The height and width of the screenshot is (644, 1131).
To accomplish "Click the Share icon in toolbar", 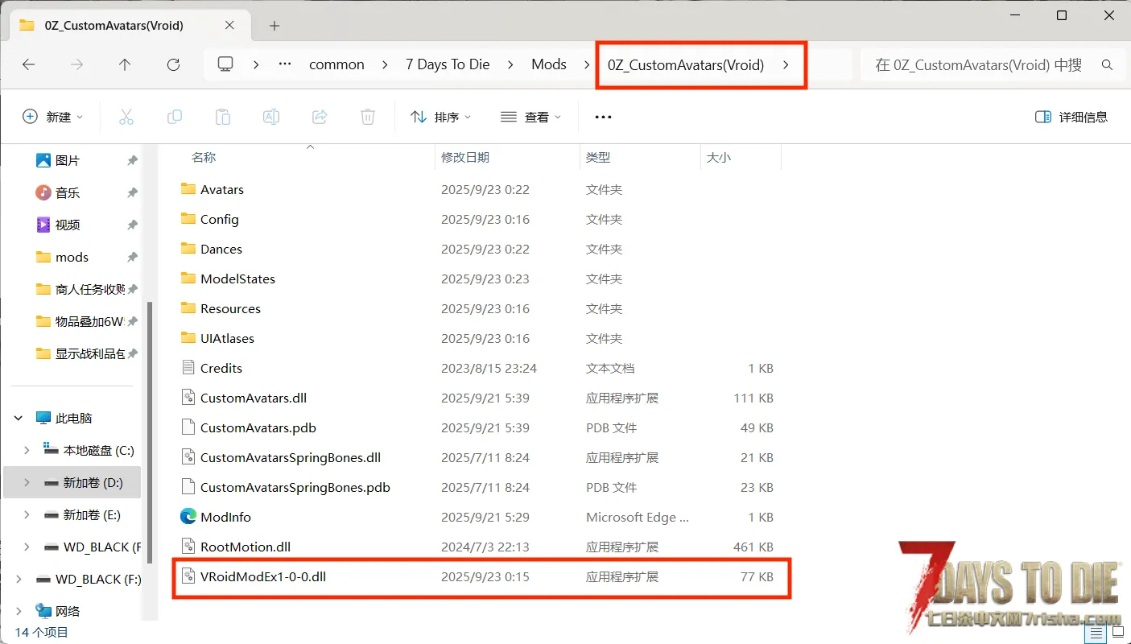I will (x=320, y=117).
